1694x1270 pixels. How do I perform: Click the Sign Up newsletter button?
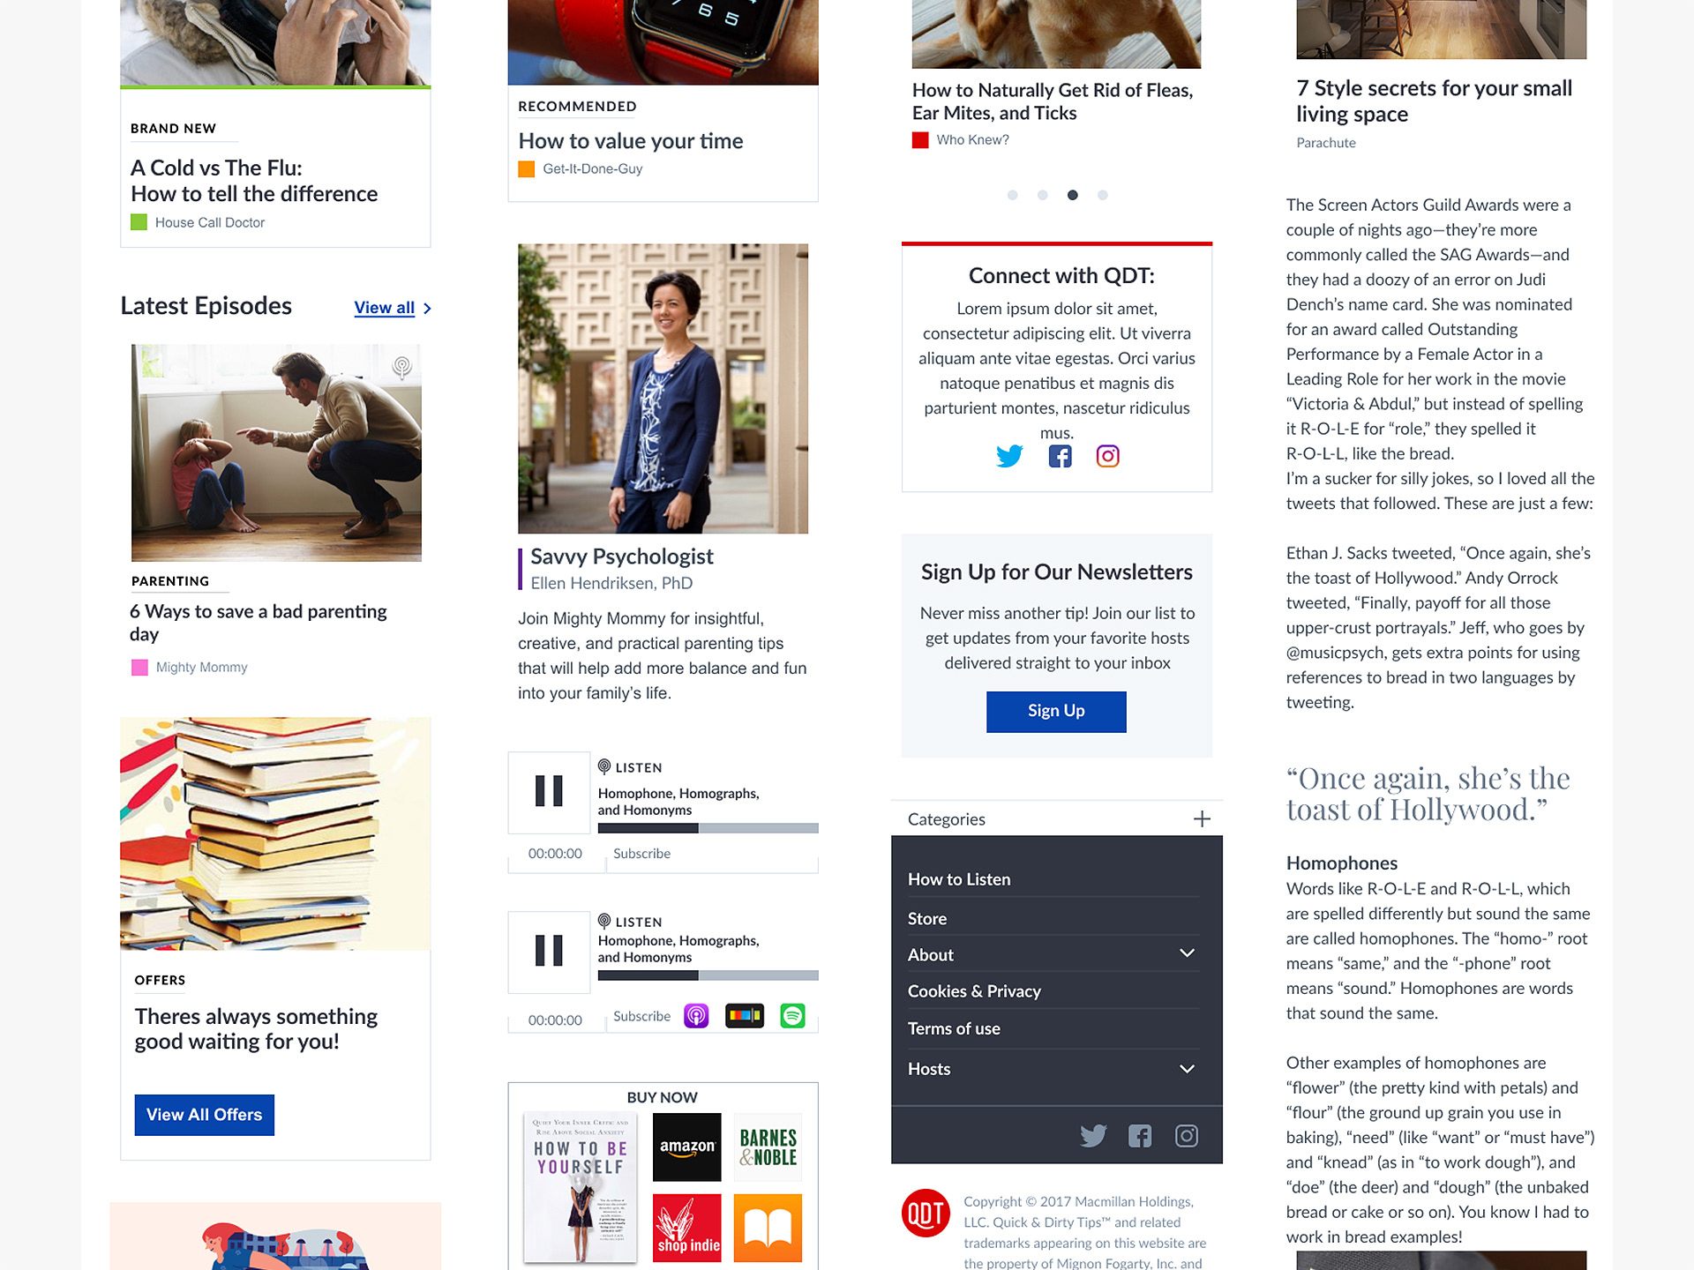click(x=1056, y=711)
